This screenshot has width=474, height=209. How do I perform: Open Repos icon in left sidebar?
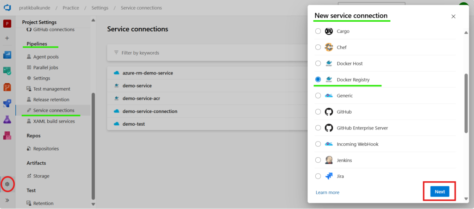tap(7, 87)
